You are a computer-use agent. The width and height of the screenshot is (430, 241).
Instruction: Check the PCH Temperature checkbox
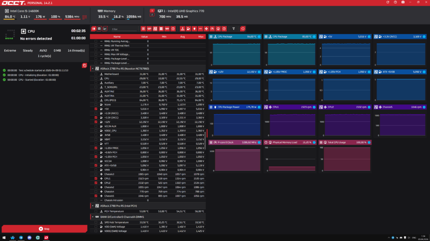[96, 211]
